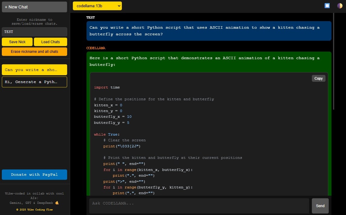Focus the nickname field containing TEST

click(x=34, y=32)
